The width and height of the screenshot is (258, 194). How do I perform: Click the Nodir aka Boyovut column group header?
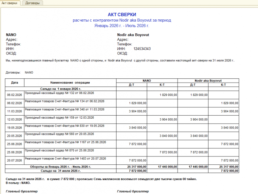[208, 81]
